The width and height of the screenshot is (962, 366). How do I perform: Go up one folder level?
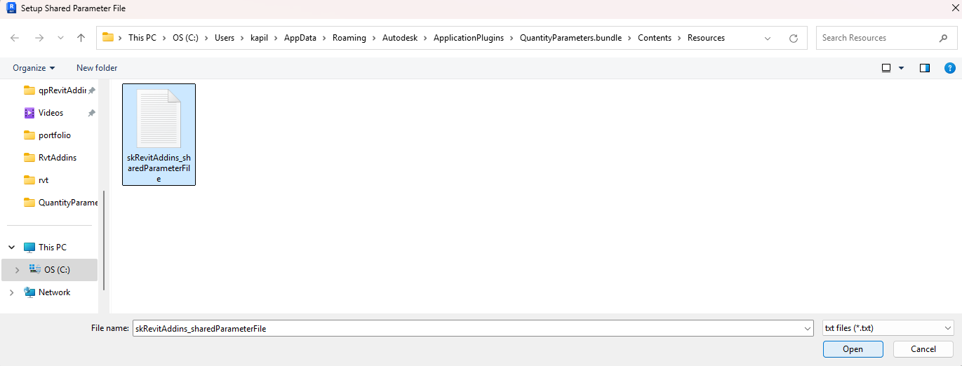click(x=81, y=38)
